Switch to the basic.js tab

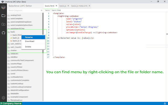62,5
